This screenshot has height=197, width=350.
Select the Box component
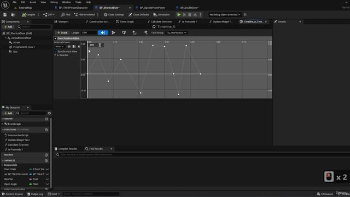pyautogui.click(x=15, y=51)
